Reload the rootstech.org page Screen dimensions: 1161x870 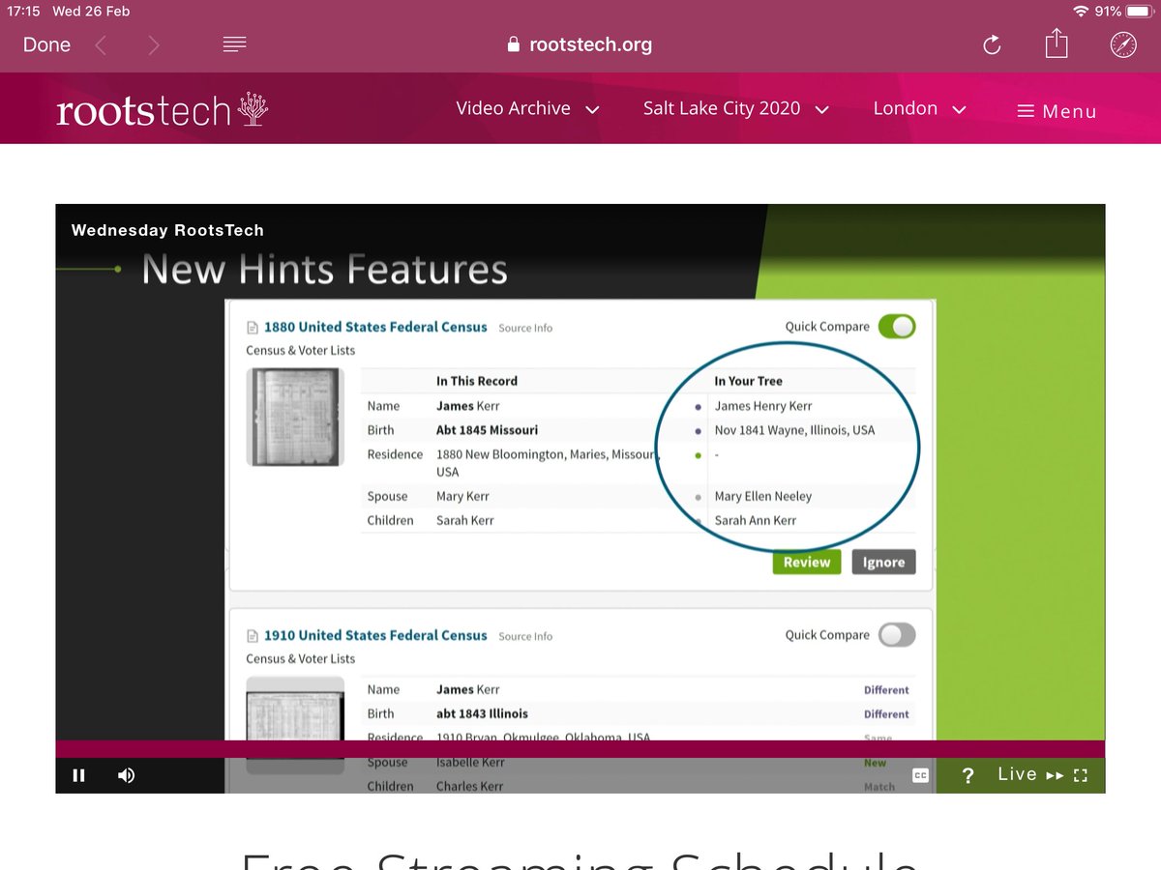991,43
